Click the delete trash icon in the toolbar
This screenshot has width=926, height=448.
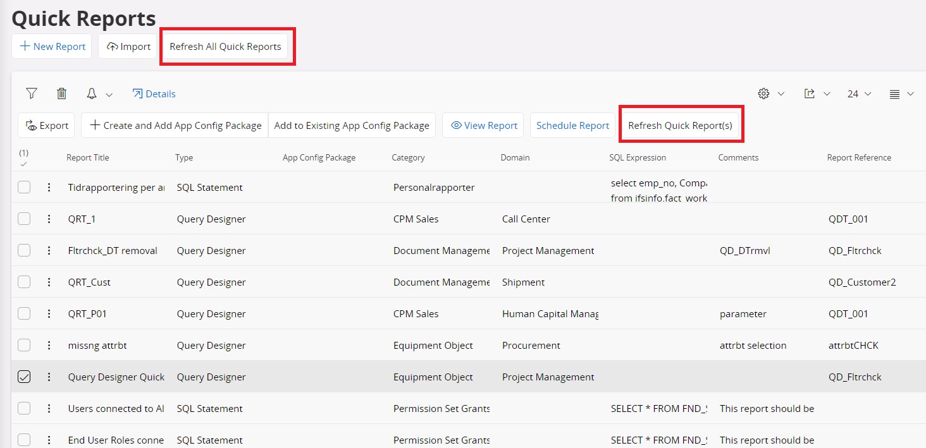[x=61, y=93]
